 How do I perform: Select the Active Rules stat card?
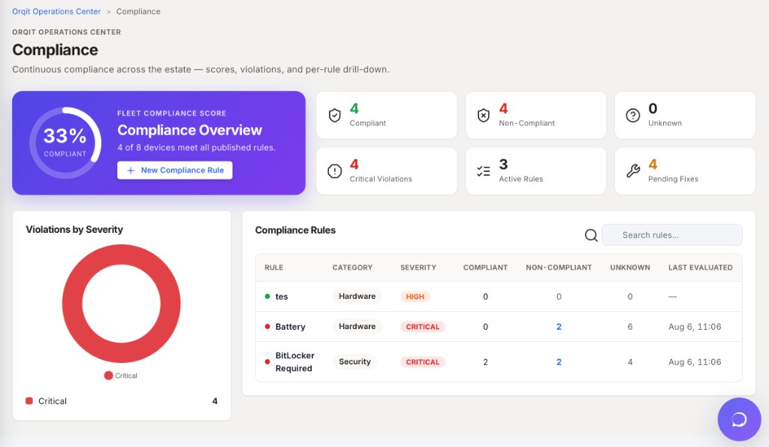coord(535,171)
